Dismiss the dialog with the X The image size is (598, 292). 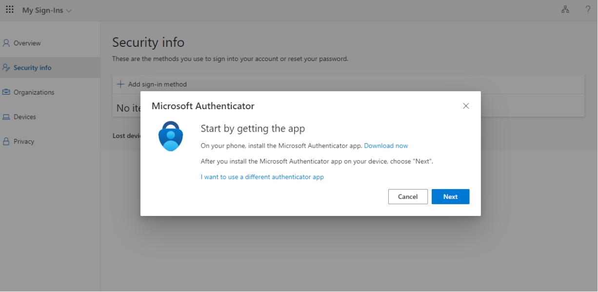click(466, 106)
